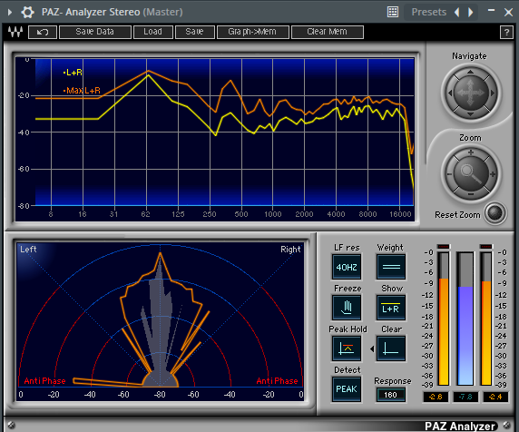Toggle the Peak Hold button

pos(347,349)
